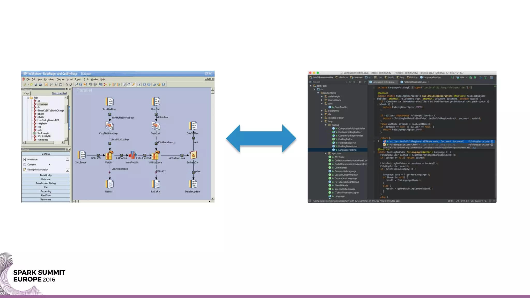Toggle the show grid toolbar button
The width and height of the screenshot is (530, 298).
[x=124, y=84]
